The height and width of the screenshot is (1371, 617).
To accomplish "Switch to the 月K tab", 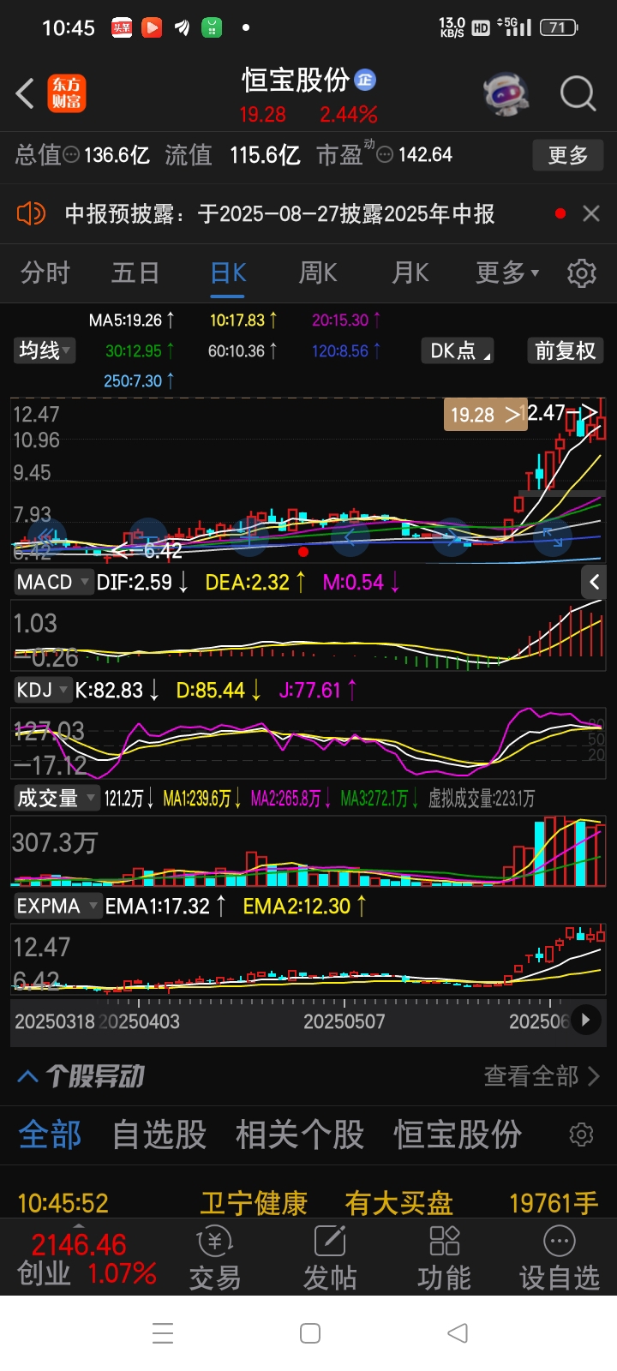I will [410, 273].
